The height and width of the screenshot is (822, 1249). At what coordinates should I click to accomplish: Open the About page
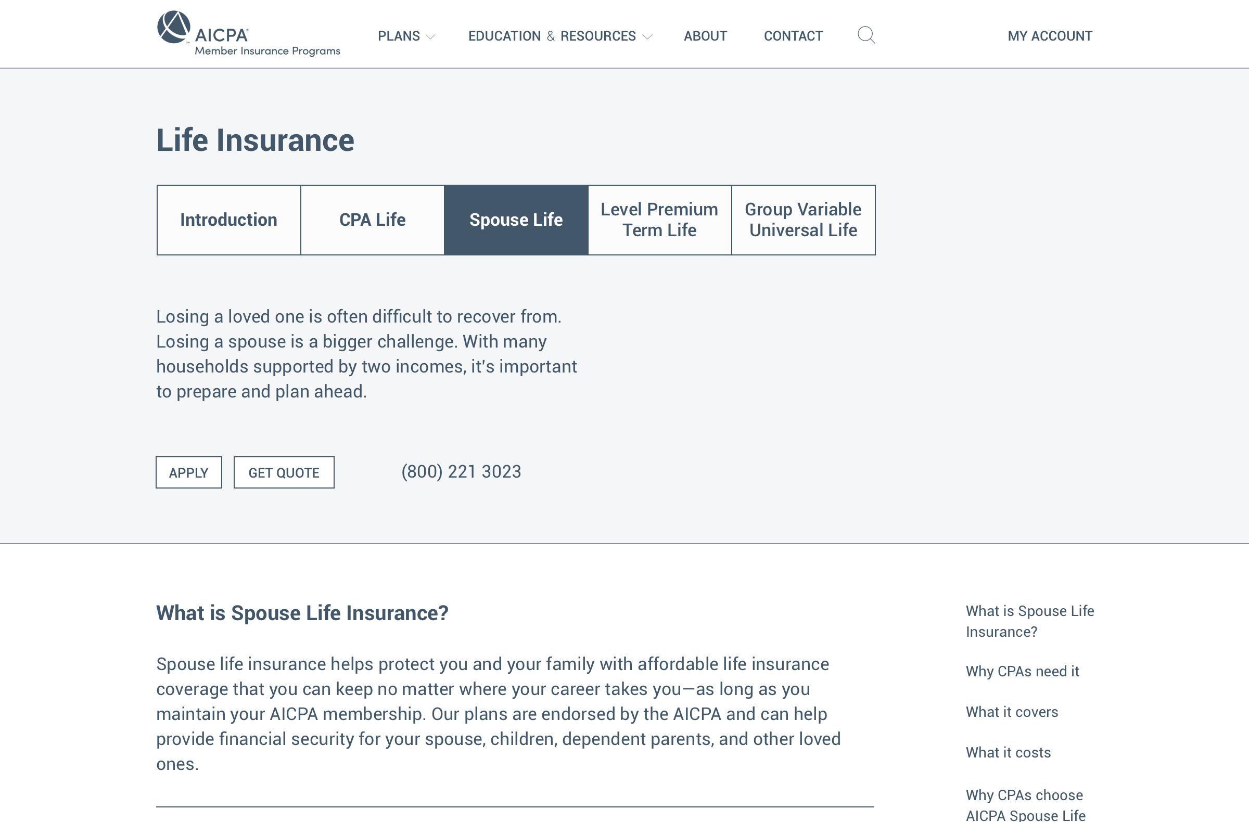[705, 36]
